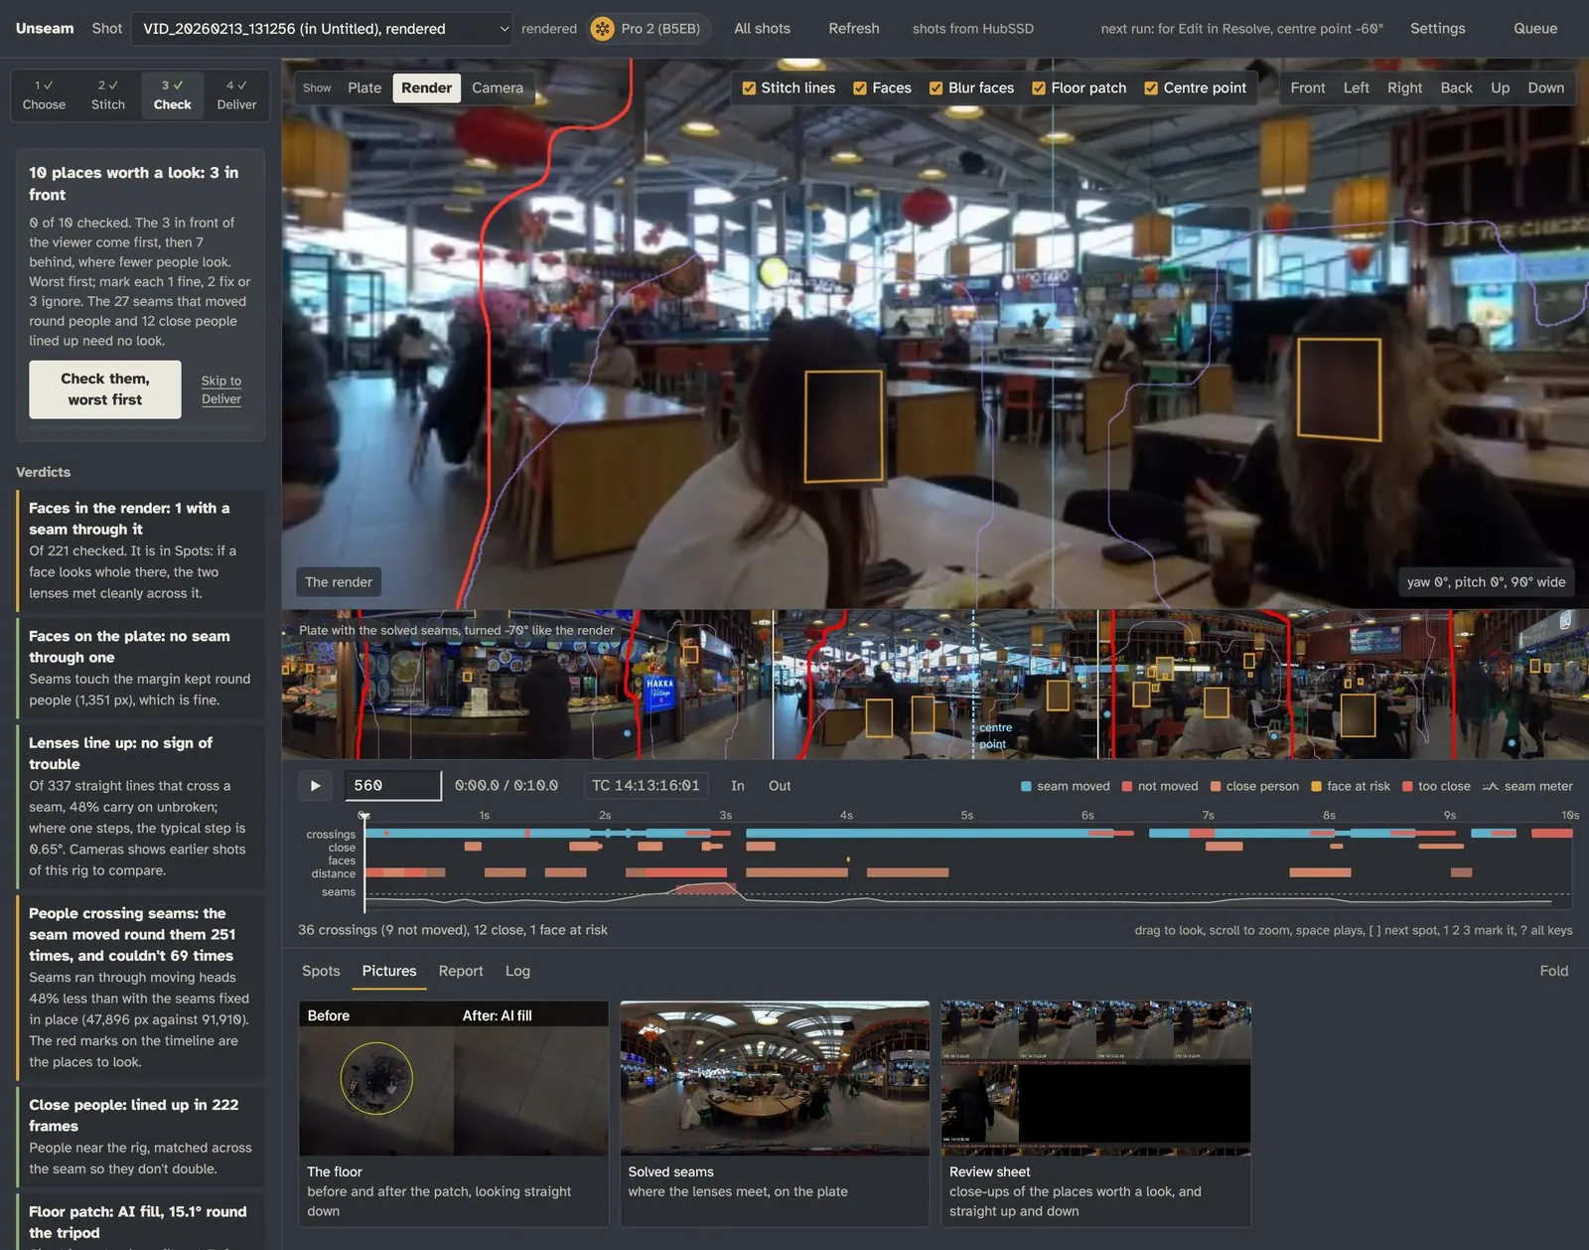
Task: Go to step 1 Choose
Action: (44, 95)
